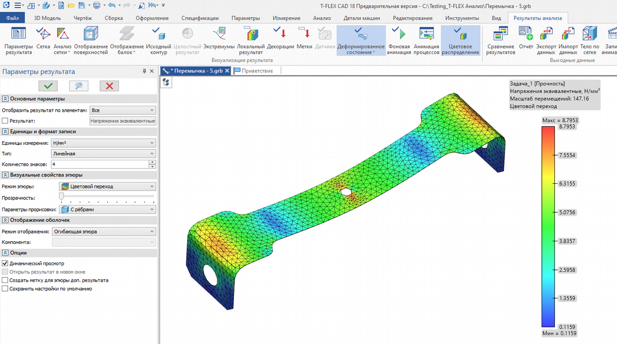Close the Перемычка - 5.grb document tab
The height and width of the screenshot is (344, 617).
pos(227,71)
